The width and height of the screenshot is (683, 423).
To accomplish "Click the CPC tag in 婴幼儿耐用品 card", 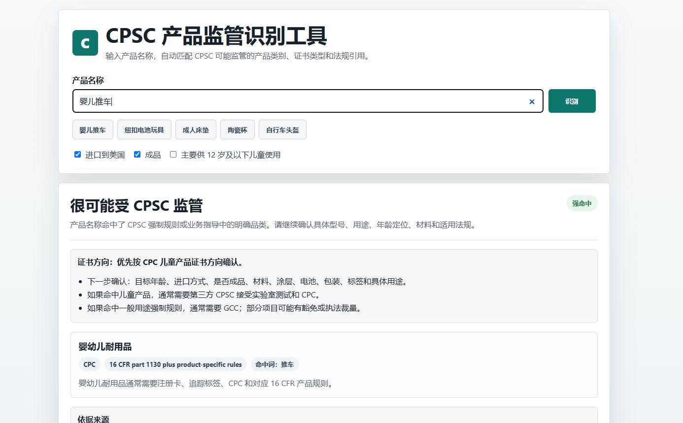I will tap(89, 364).
